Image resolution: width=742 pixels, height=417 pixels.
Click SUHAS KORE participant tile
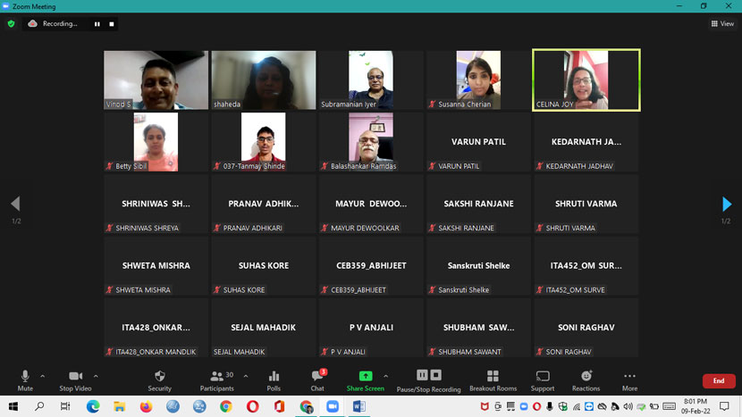pyautogui.click(x=264, y=266)
